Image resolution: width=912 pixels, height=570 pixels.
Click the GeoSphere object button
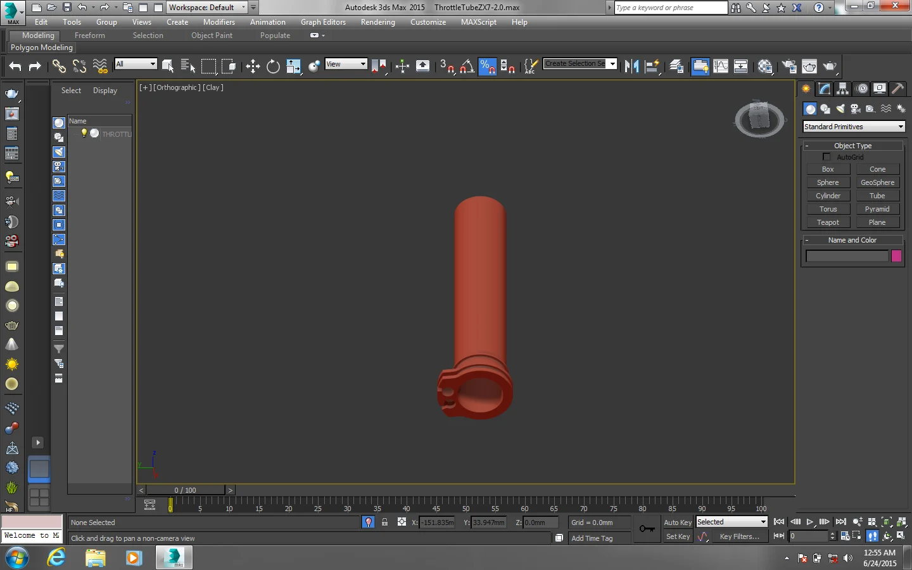tap(877, 182)
